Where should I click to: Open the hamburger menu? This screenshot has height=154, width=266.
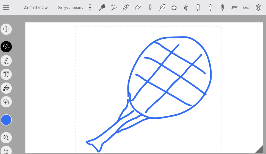point(6,7)
